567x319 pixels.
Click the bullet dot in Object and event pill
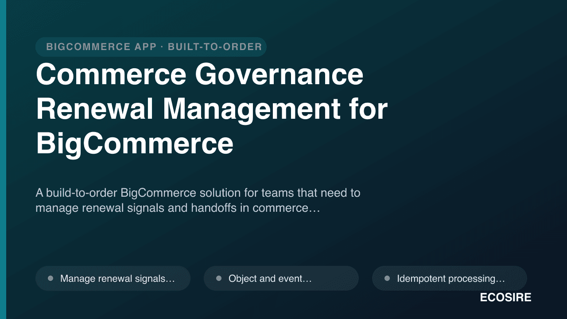point(219,278)
